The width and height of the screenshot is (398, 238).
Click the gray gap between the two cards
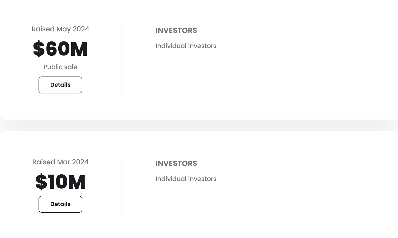199,126
